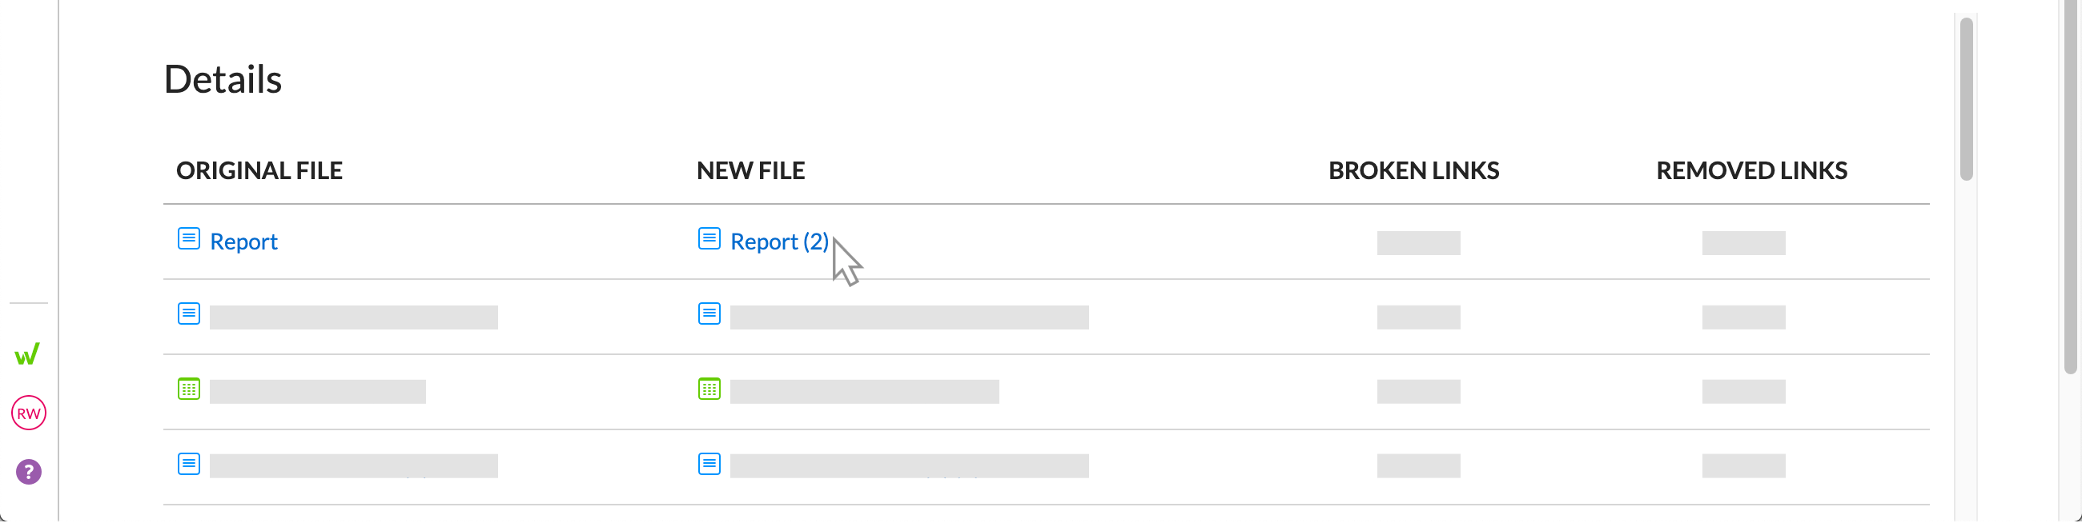Open the RW user avatar menu

[x=28, y=413]
